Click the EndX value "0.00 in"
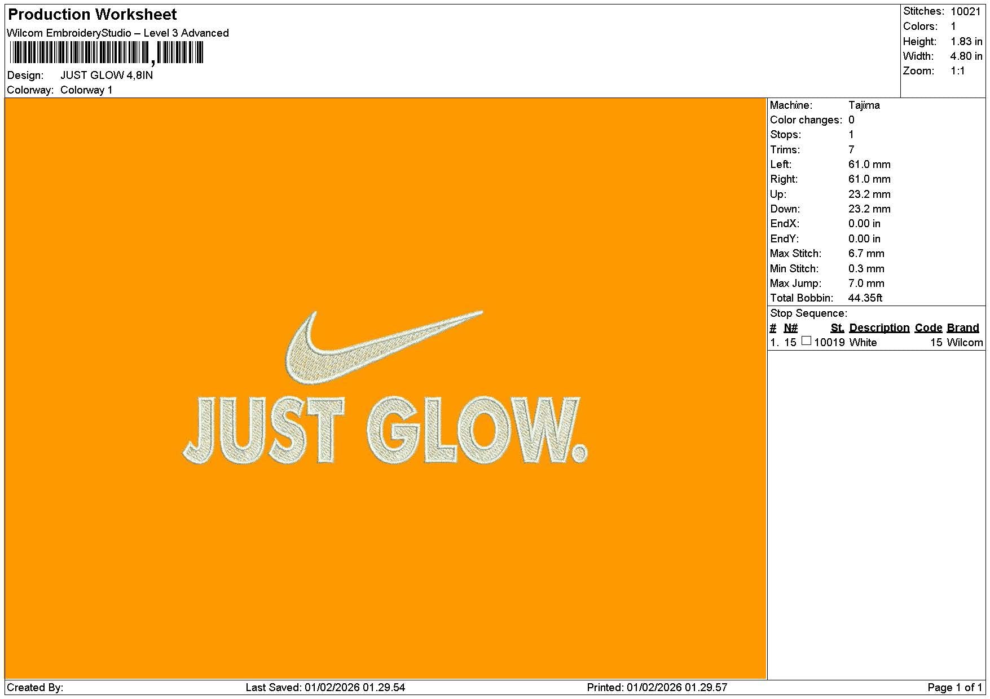Viewport: 990px width, 699px height. point(864,224)
